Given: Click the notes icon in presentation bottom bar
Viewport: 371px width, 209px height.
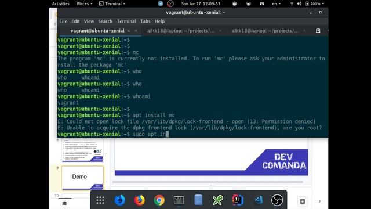Looking at the screenshot, I should (x=303, y=201).
